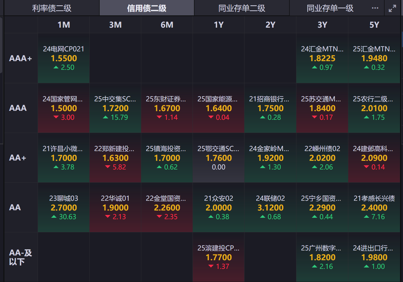Select the 25农行二级 bond cell
Viewport: 403px width, 282px height.
pyautogui.click(x=374, y=108)
